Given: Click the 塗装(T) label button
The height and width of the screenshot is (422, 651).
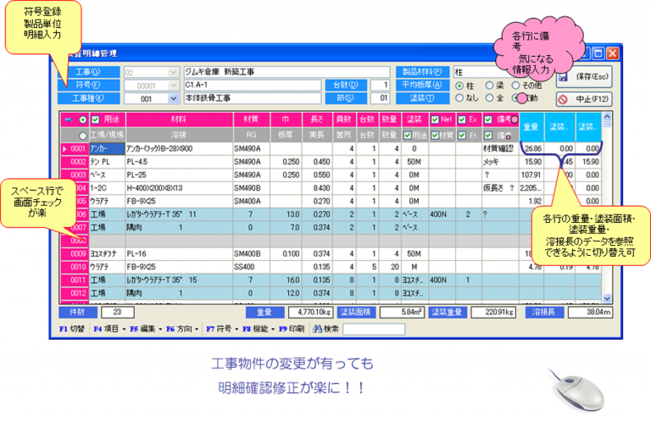Looking at the screenshot, I should pyautogui.click(x=423, y=98).
